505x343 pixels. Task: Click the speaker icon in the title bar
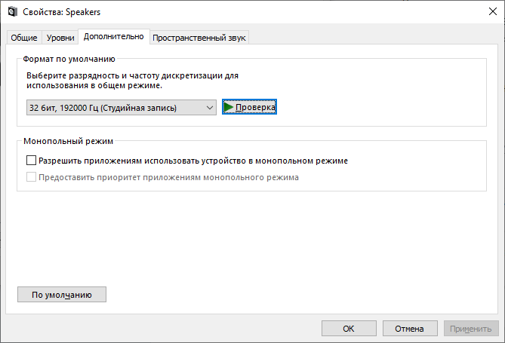pos(13,12)
